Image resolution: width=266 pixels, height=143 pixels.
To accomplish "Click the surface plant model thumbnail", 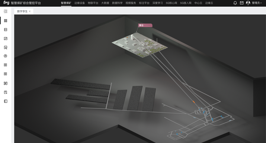I will point(140,45).
